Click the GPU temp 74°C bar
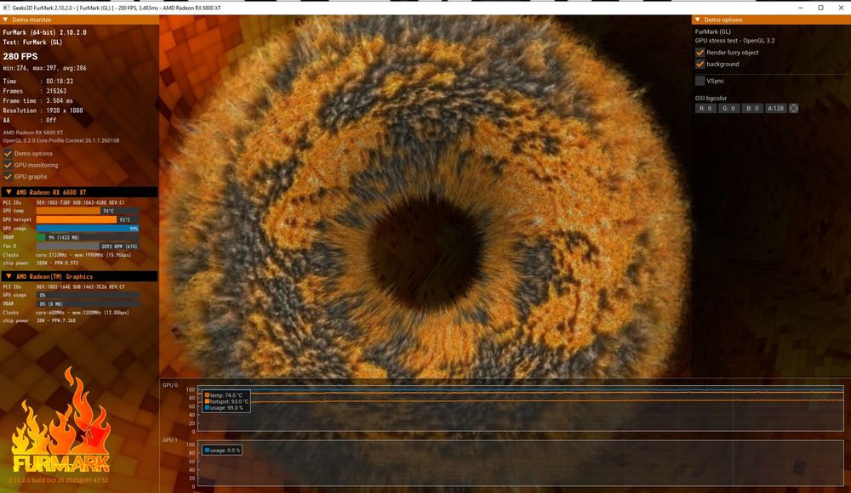 pyautogui.click(x=88, y=211)
